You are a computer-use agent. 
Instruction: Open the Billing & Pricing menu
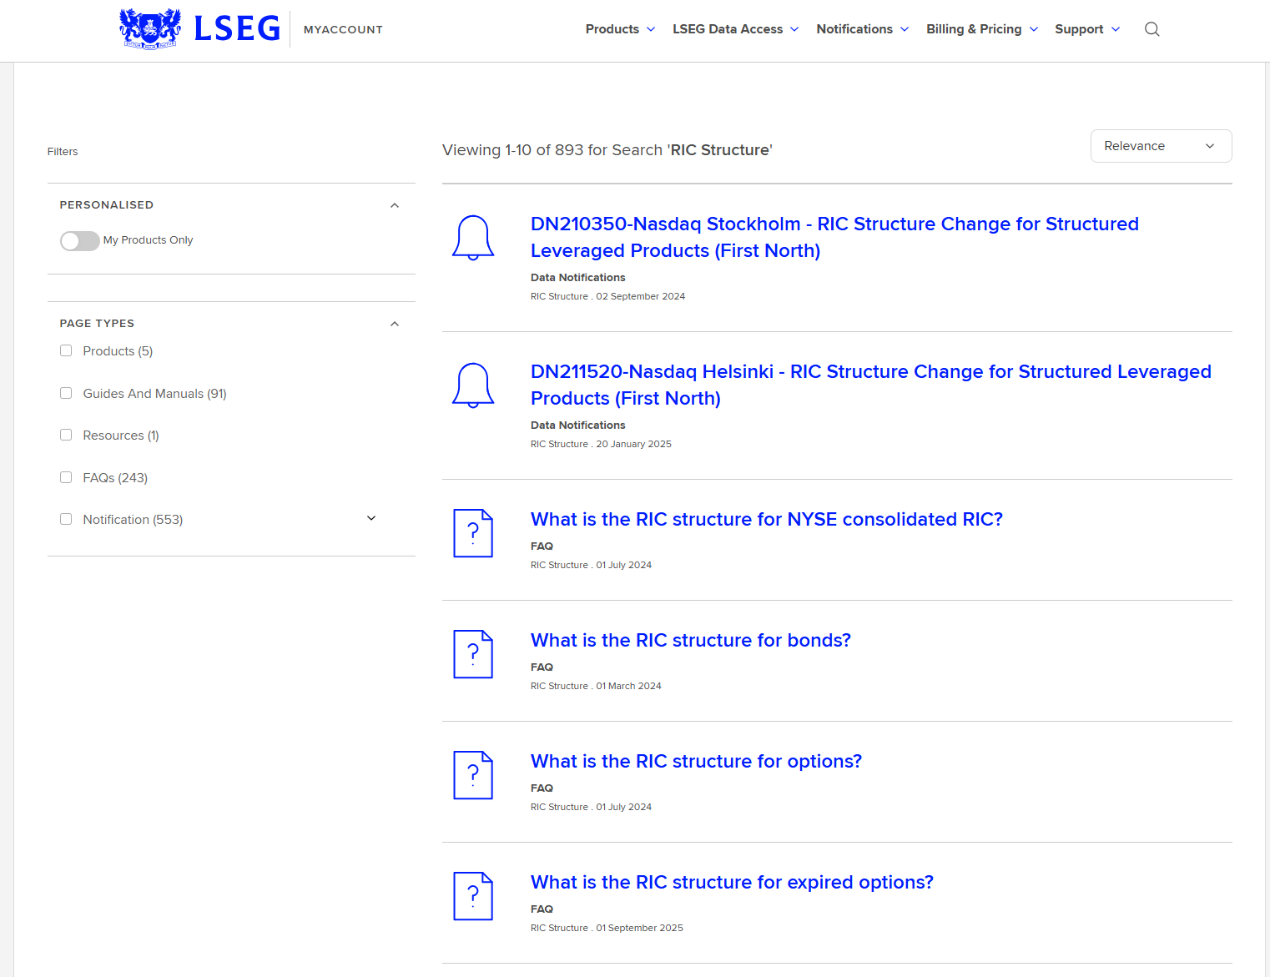[x=982, y=29]
